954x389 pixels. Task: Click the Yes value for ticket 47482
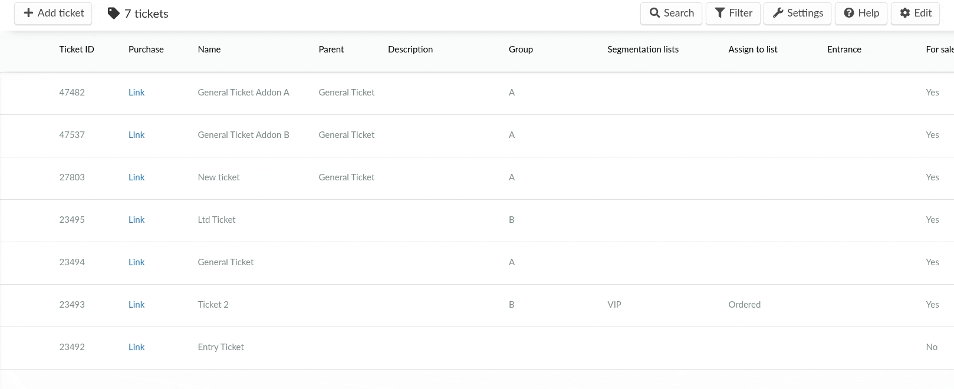pos(932,93)
